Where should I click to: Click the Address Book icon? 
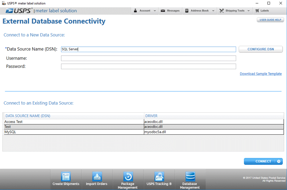(187, 11)
